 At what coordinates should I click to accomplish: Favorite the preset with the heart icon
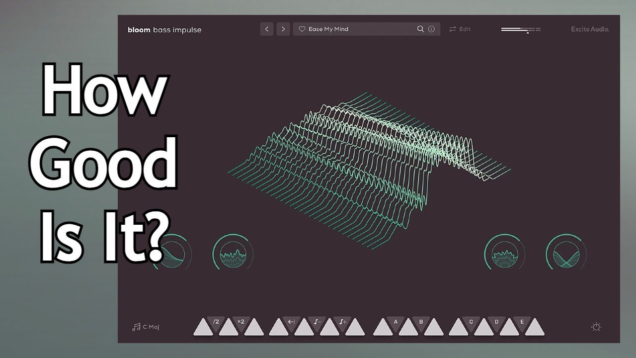[x=302, y=29]
